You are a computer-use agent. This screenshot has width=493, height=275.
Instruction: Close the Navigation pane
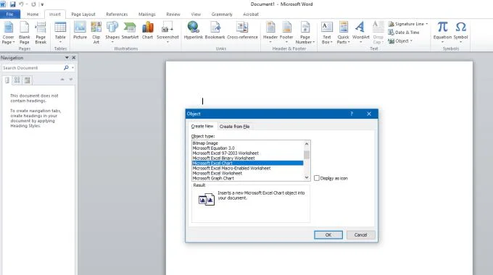coord(73,58)
